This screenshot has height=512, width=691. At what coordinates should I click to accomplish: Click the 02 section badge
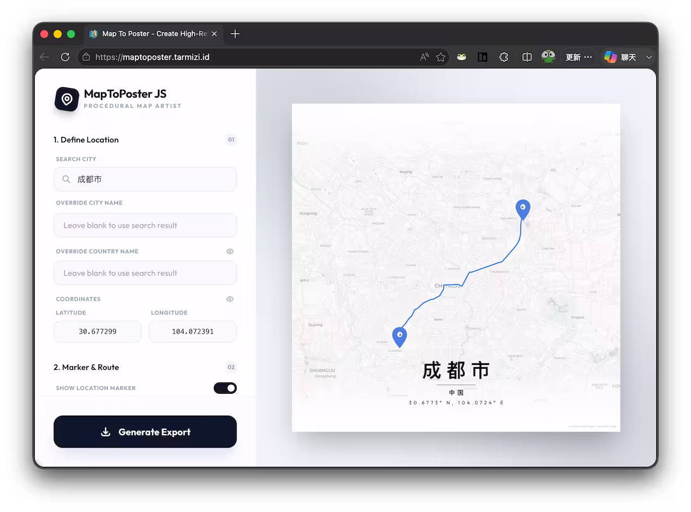[231, 367]
